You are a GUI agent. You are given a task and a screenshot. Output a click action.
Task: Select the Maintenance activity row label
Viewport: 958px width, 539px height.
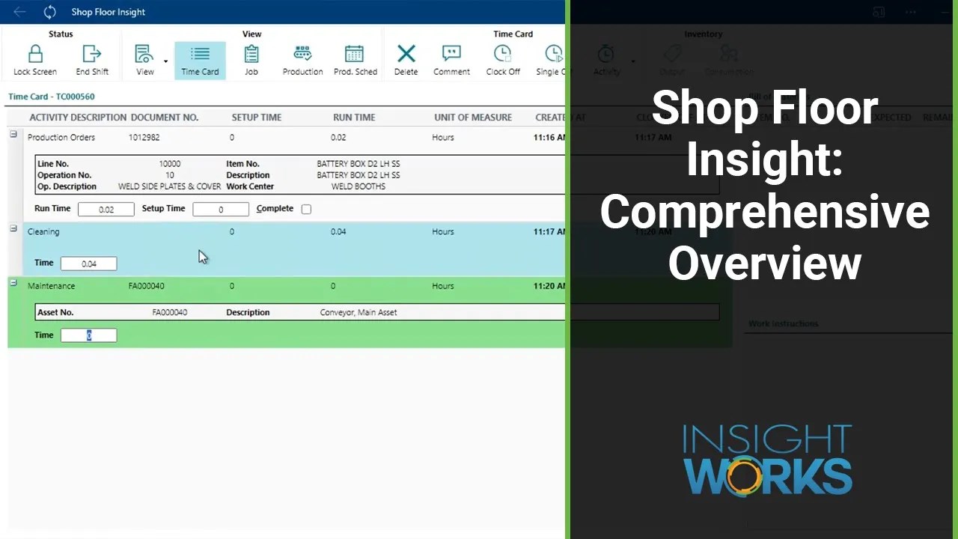pyautogui.click(x=52, y=286)
